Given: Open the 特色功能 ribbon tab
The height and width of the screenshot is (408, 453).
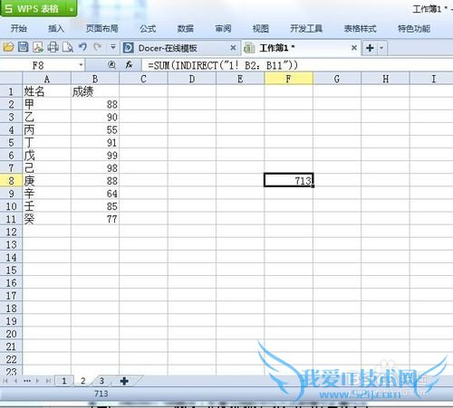Looking at the screenshot, I should pos(414,29).
